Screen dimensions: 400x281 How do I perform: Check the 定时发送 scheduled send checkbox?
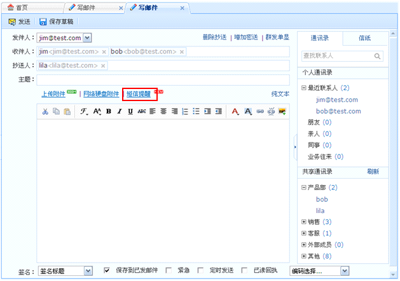click(x=200, y=270)
